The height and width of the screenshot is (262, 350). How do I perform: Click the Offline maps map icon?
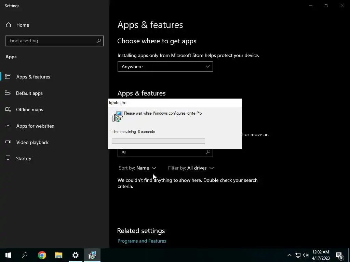tap(8, 110)
